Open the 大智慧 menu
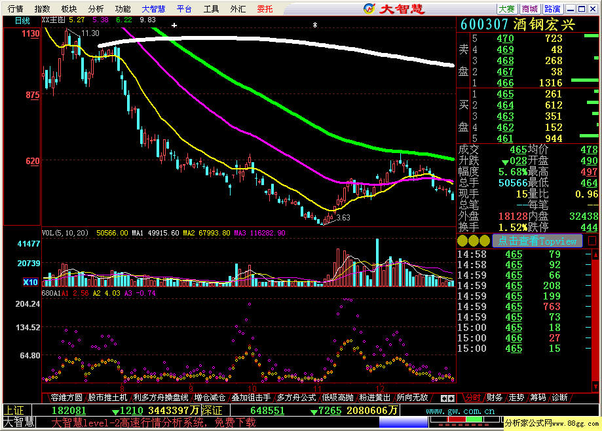 click(x=153, y=9)
